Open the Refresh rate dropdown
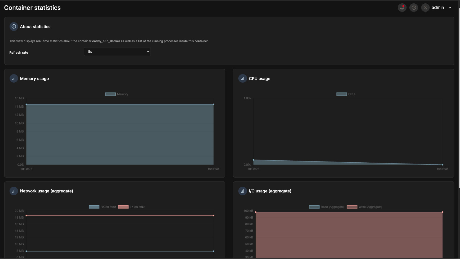This screenshot has height=259, width=460. click(x=117, y=52)
